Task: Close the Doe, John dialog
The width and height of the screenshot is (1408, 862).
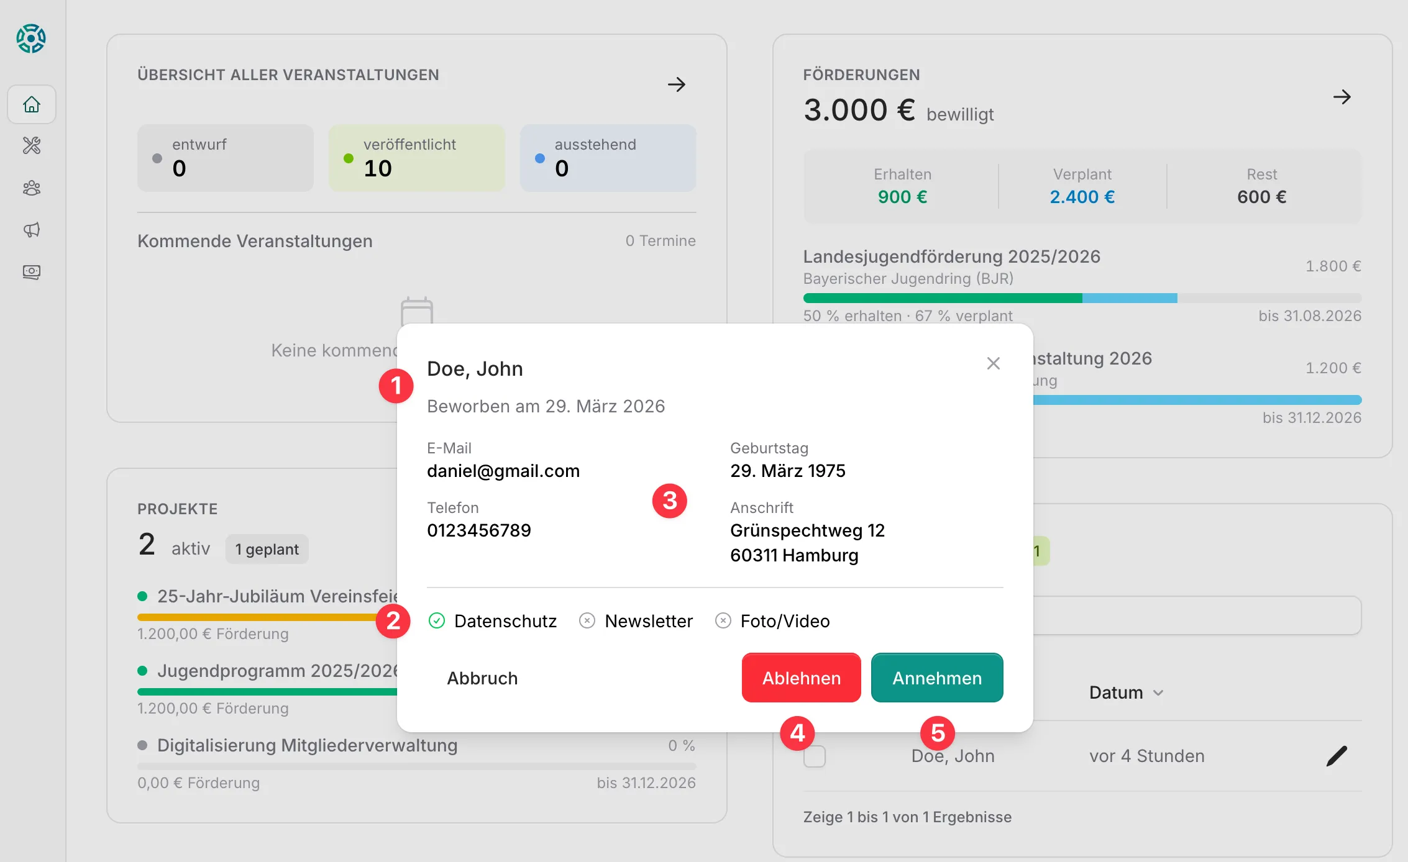Action: point(994,363)
